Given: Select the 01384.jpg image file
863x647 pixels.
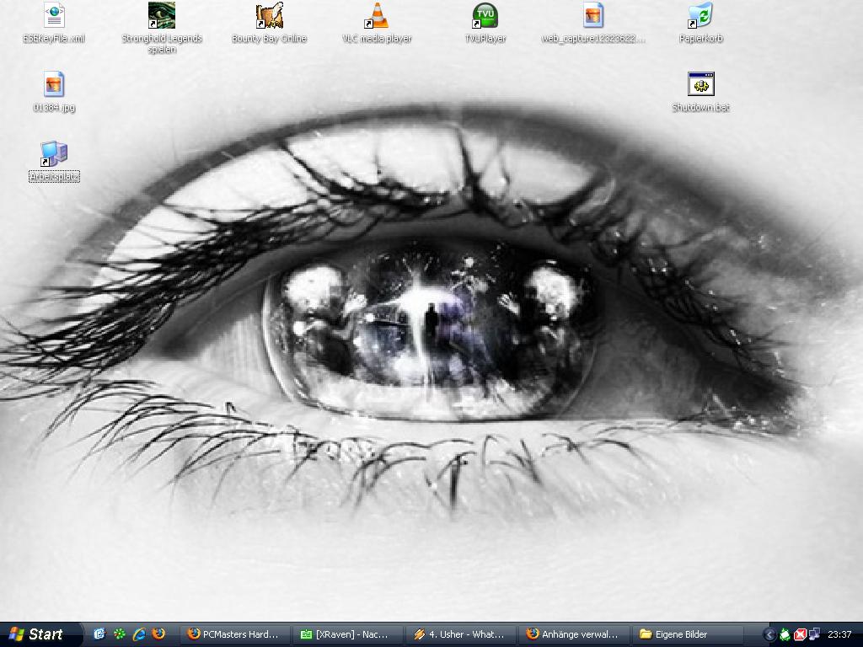Looking at the screenshot, I should coord(54,85).
